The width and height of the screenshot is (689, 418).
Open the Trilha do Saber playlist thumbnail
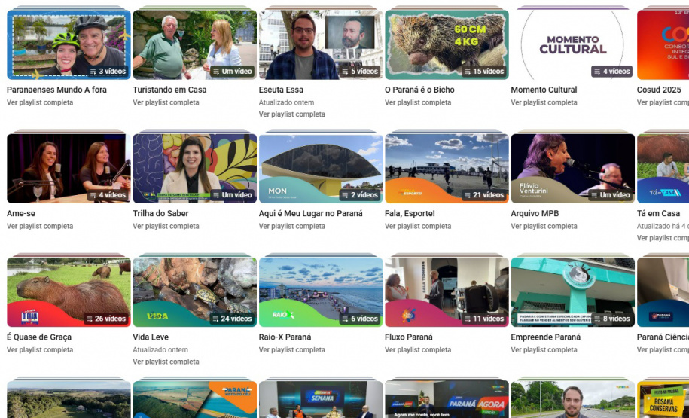pos(195,169)
